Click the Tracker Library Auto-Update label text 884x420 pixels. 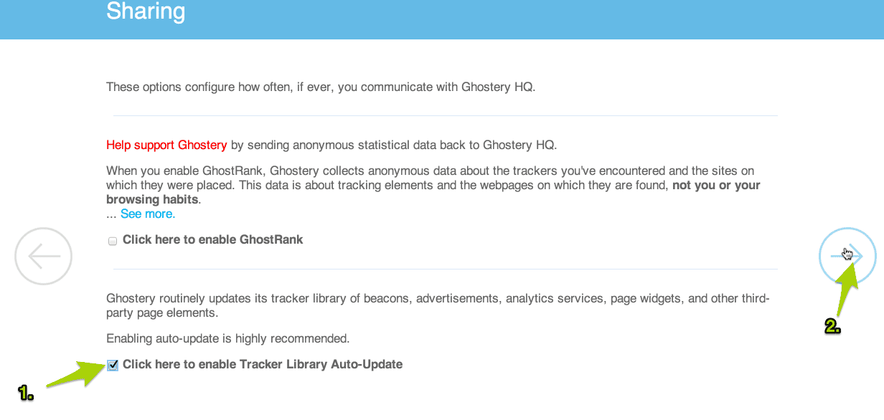[262, 364]
